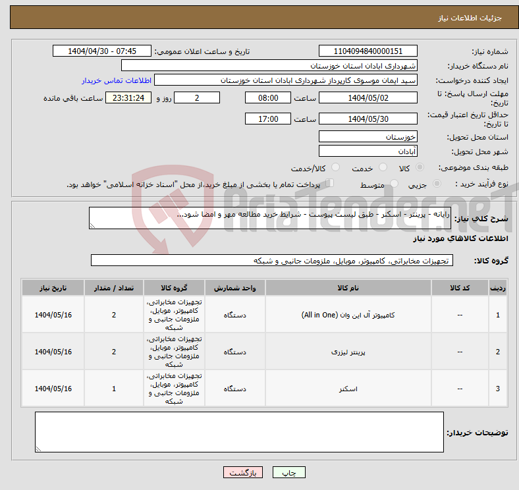Open the اطلاعات تماس خریدار link
This screenshot has width=519, height=490.
pos(117,80)
